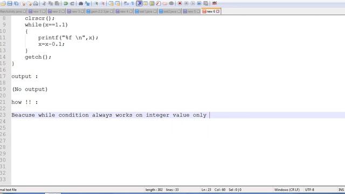Toggle the Document Map panel icon

[x=152, y=4]
